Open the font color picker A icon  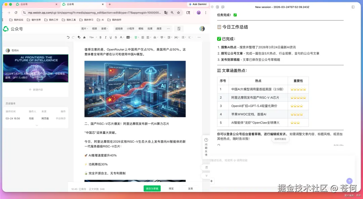pos(121,37)
